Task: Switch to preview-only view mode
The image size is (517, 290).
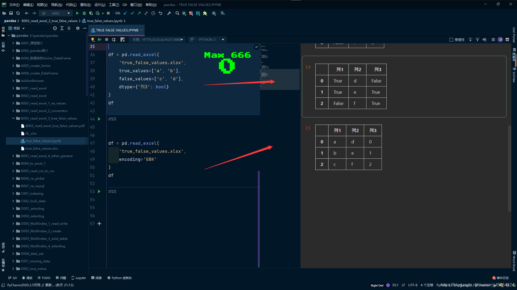Action: point(507,39)
